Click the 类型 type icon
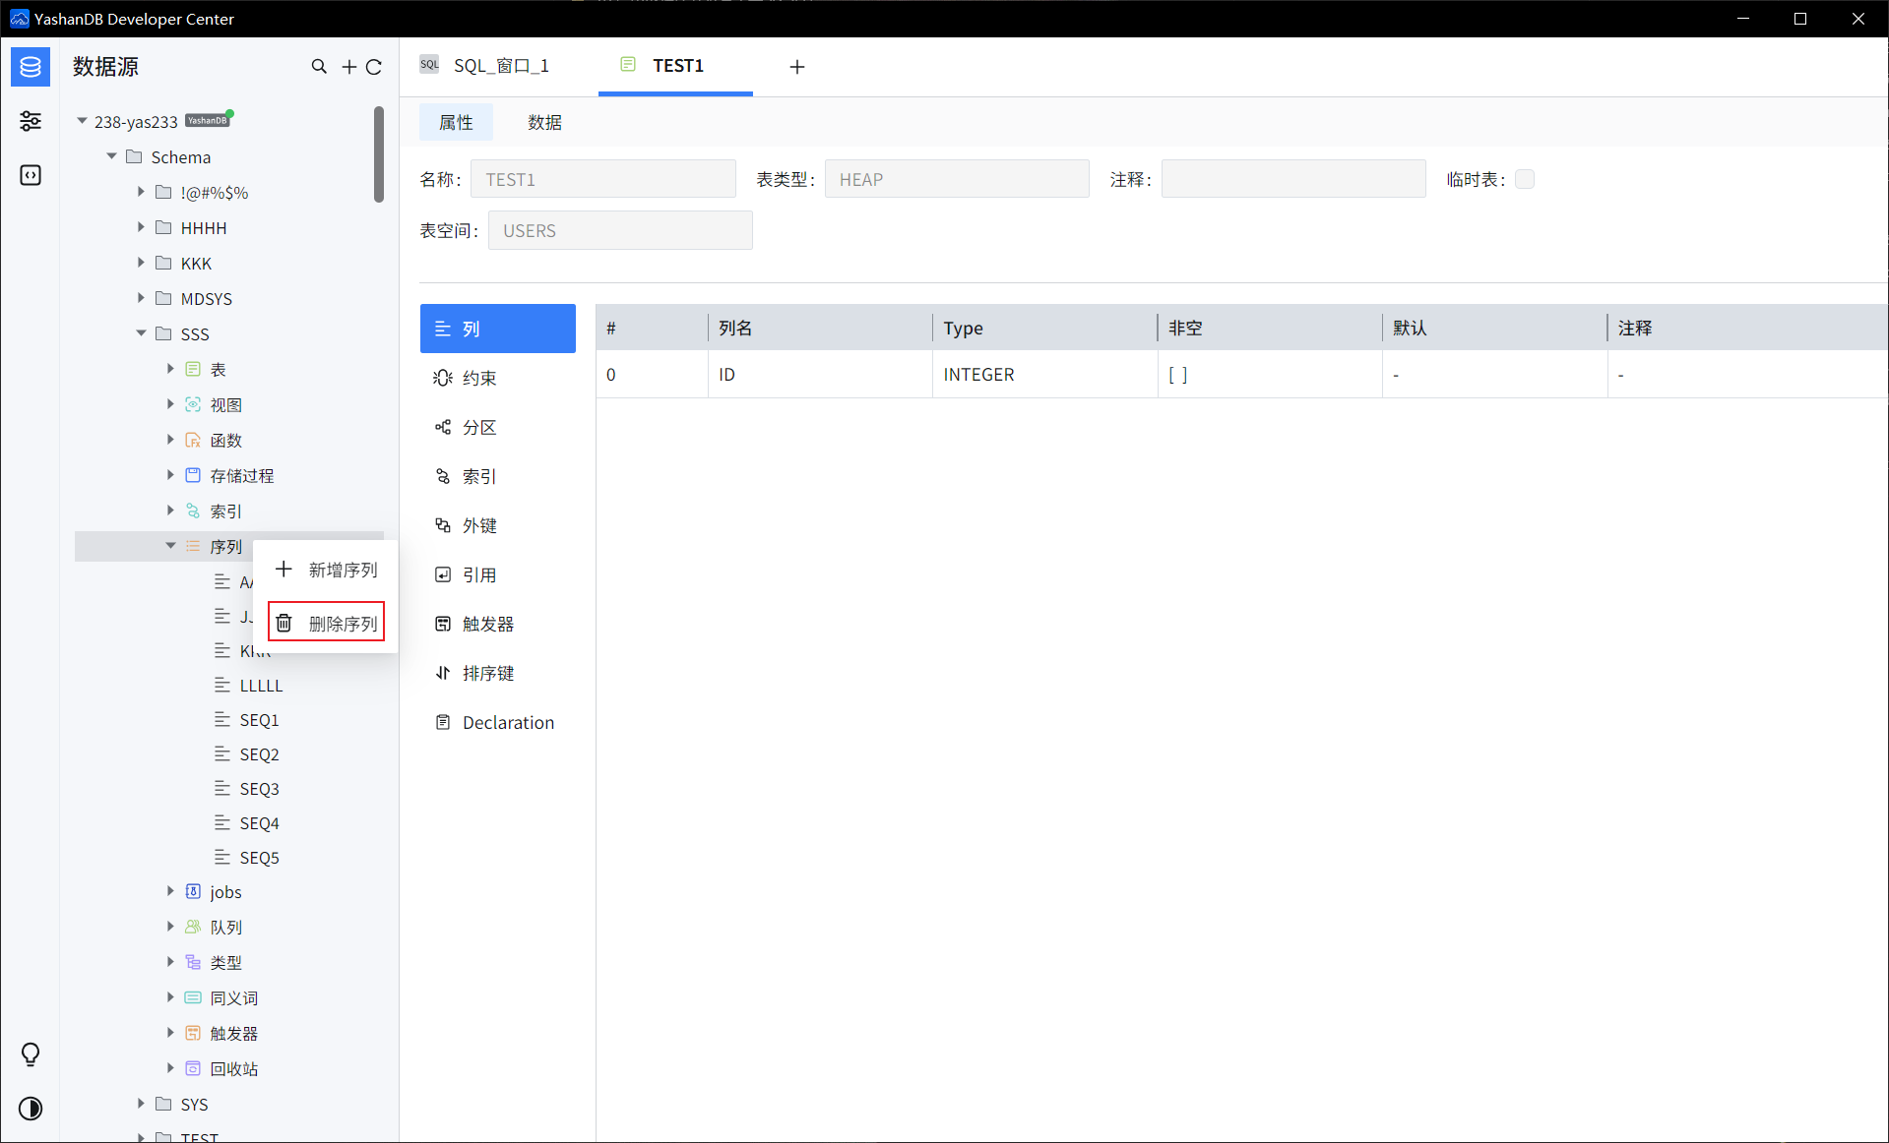The width and height of the screenshot is (1889, 1143). (x=193, y=962)
